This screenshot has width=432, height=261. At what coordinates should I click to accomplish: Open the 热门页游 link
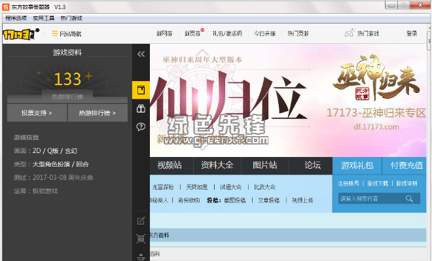(298, 33)
